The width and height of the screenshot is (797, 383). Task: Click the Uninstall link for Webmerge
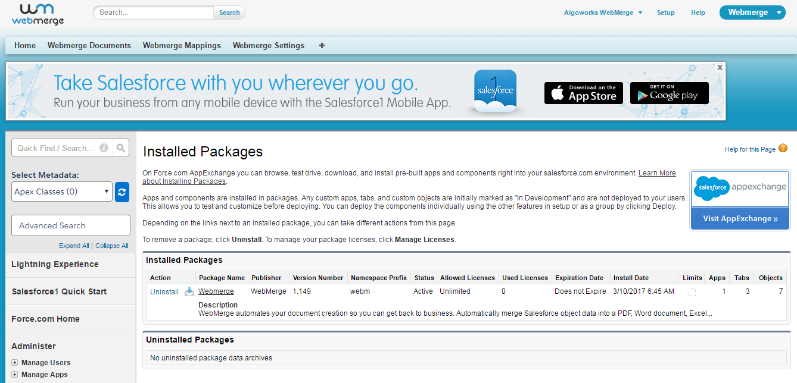pos(164,292)
